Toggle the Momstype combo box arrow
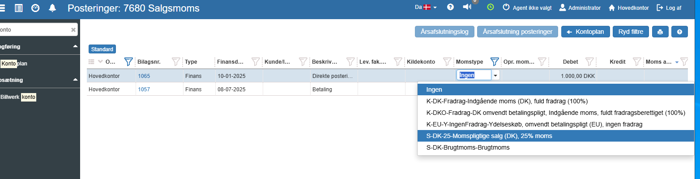This screenshot has width=700, height=179. 495,76
